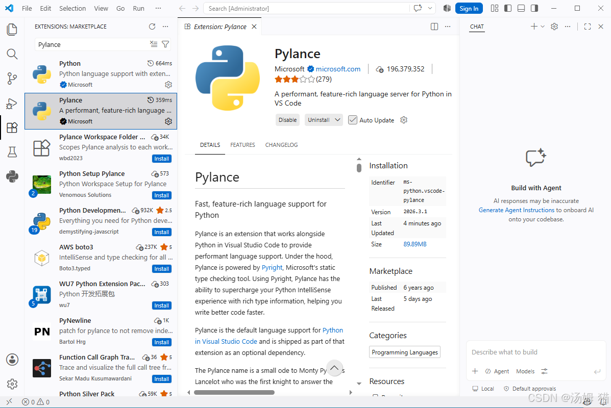Open Copilot chat icon in title bar

click(x=418, y=8)
